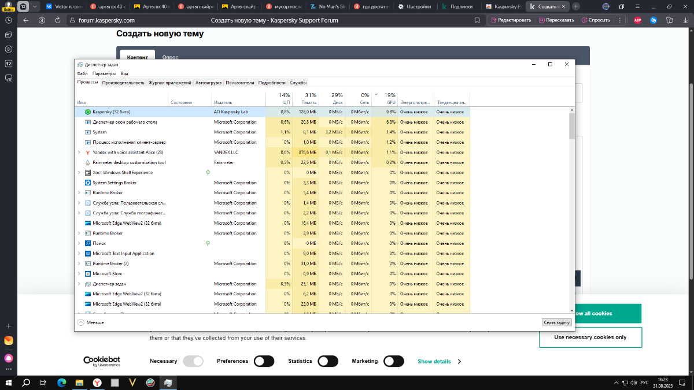
Task: Open Task View on the taskbar
Action: (43, 382)
